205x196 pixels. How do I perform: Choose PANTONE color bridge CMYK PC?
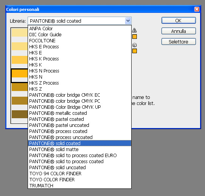click(79, 101)
